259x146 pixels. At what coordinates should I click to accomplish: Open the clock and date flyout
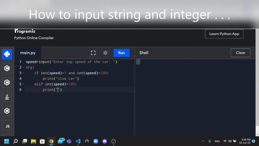coord(245,141)
